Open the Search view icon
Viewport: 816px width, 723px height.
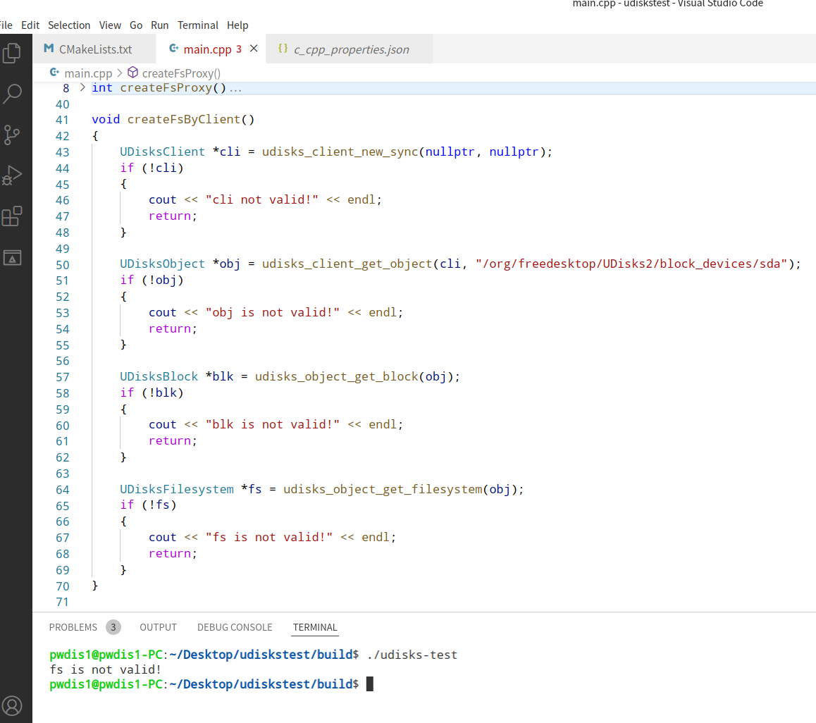click(12, 94)
